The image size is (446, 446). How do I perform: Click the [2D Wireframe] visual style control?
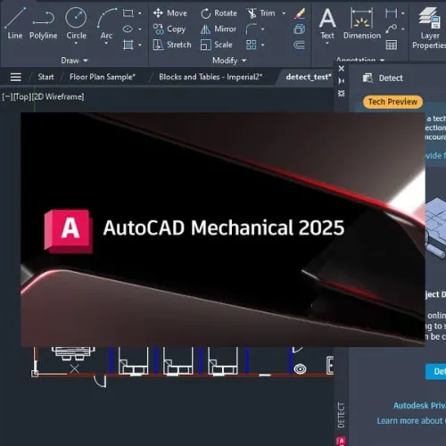click(x=58, y=96)
